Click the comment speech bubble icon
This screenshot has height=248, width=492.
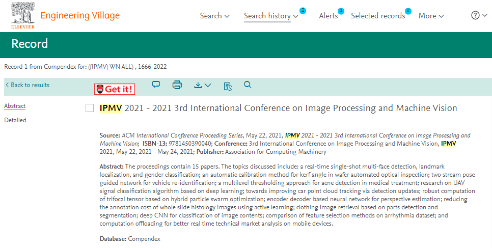[x=156, y=85]
